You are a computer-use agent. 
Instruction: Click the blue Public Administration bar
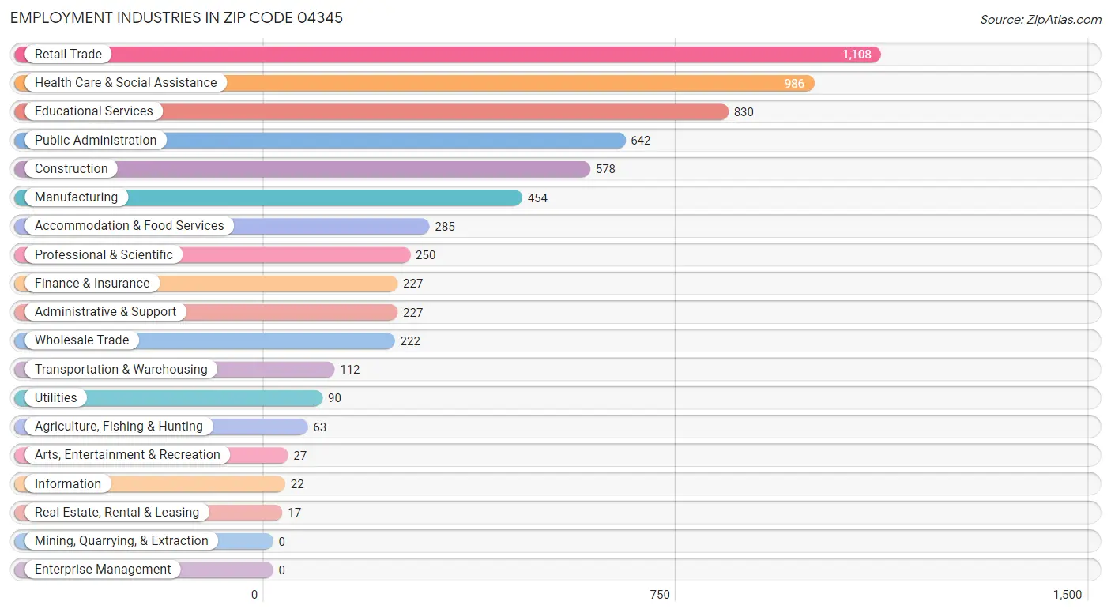coord(320,141)
